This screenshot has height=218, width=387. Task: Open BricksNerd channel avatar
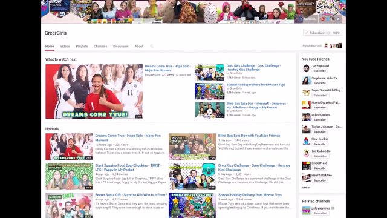tap(307, 165)
